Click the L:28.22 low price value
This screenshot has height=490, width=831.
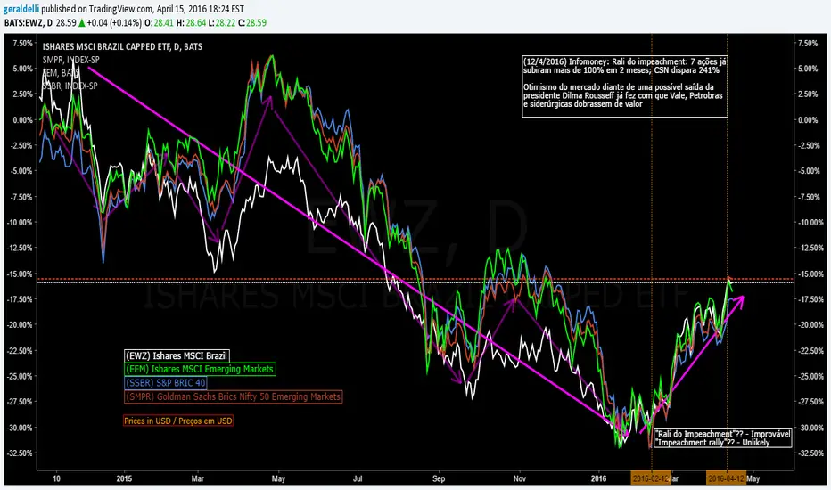tap(221, 23)
